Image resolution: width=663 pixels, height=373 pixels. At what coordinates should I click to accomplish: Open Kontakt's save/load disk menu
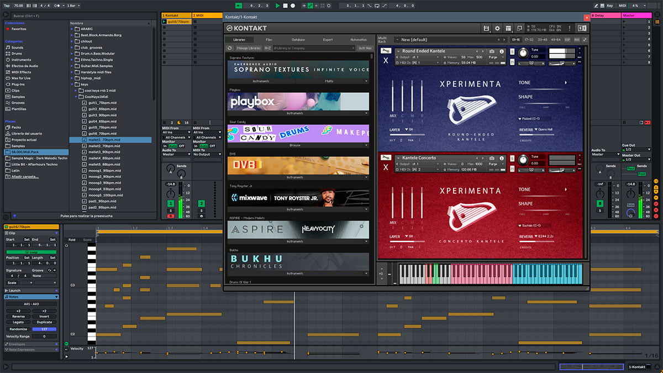(486, 28)
